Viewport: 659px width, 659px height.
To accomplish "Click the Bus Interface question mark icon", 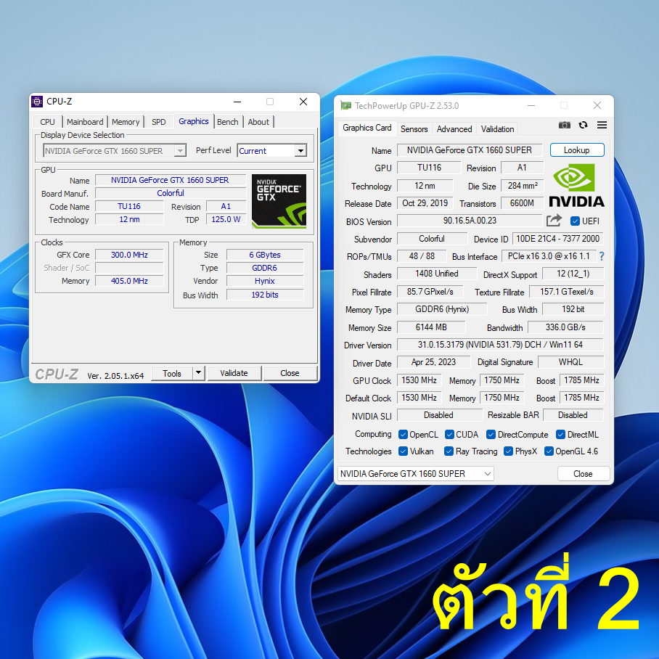I will tap(601, 256).
